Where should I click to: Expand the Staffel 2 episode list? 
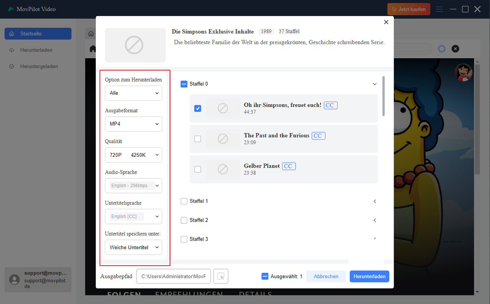(x=375, y=220)
